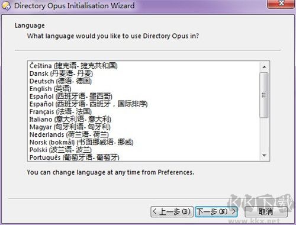Click the scrollbar up arrow

[x=264, y=67]
